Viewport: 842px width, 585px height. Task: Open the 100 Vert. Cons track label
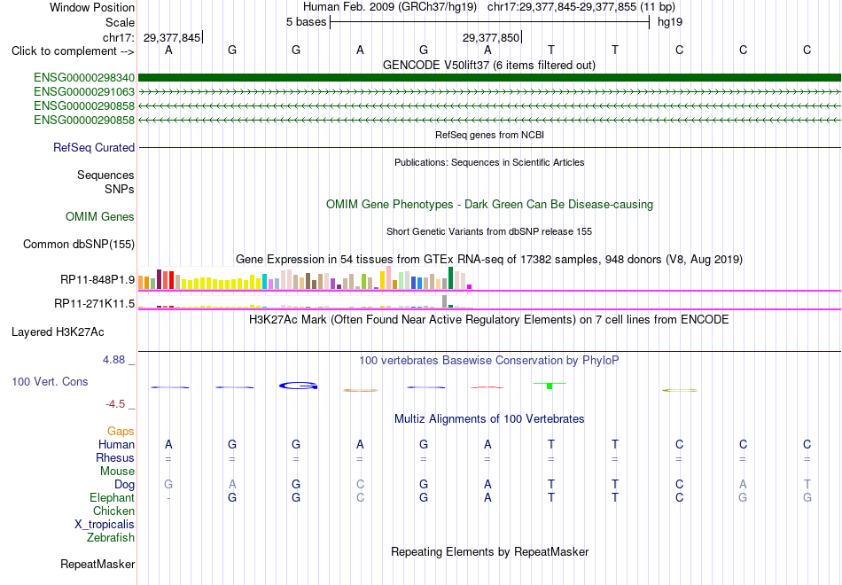click(x=50, y=382)
